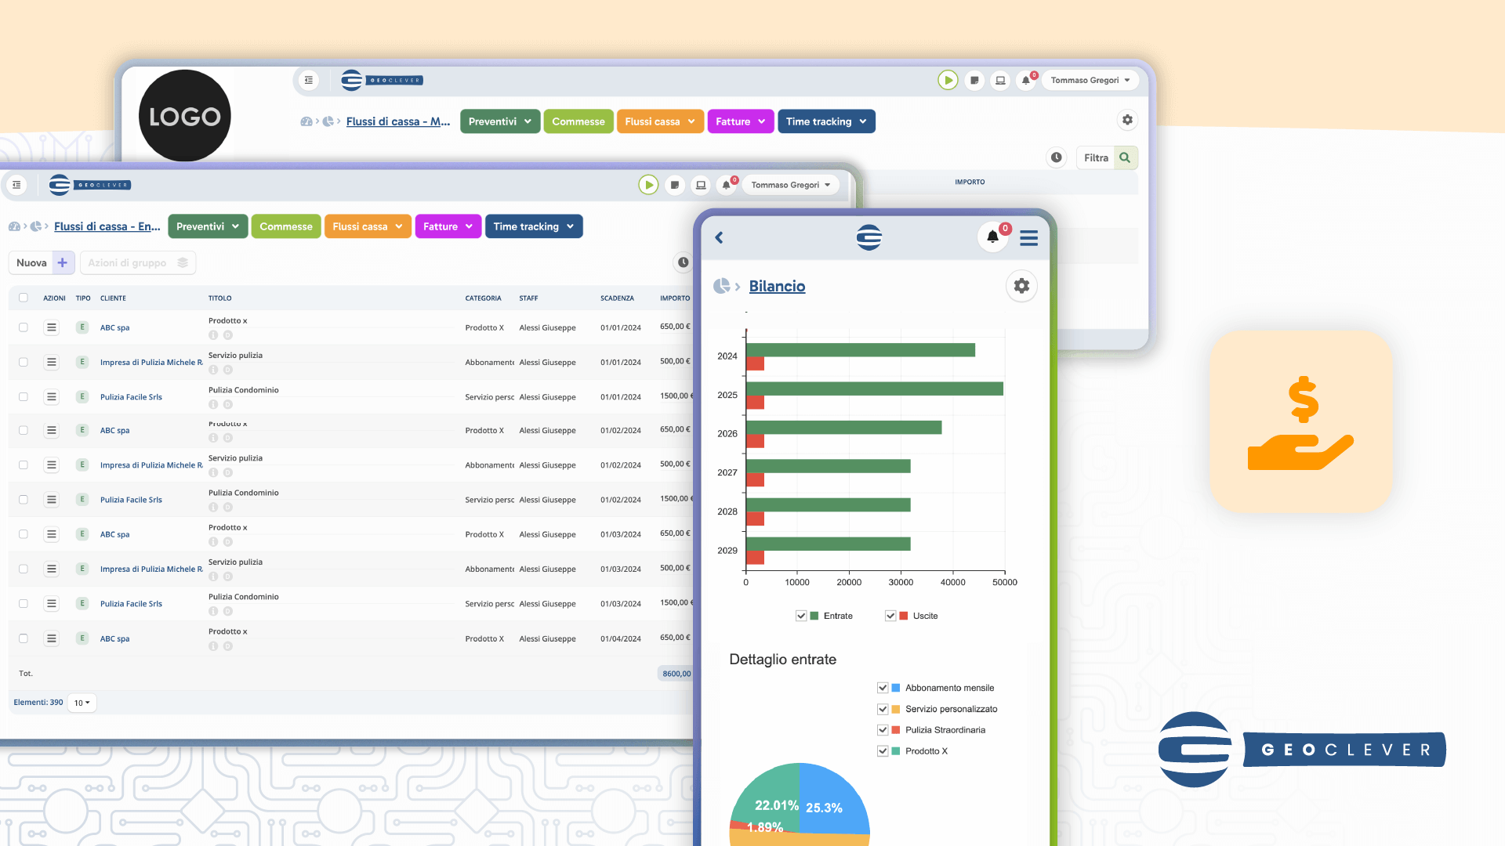Open settings gear in back window
The width and height of the screenshot is (1505, 846).
click(x=1127, y=120)
